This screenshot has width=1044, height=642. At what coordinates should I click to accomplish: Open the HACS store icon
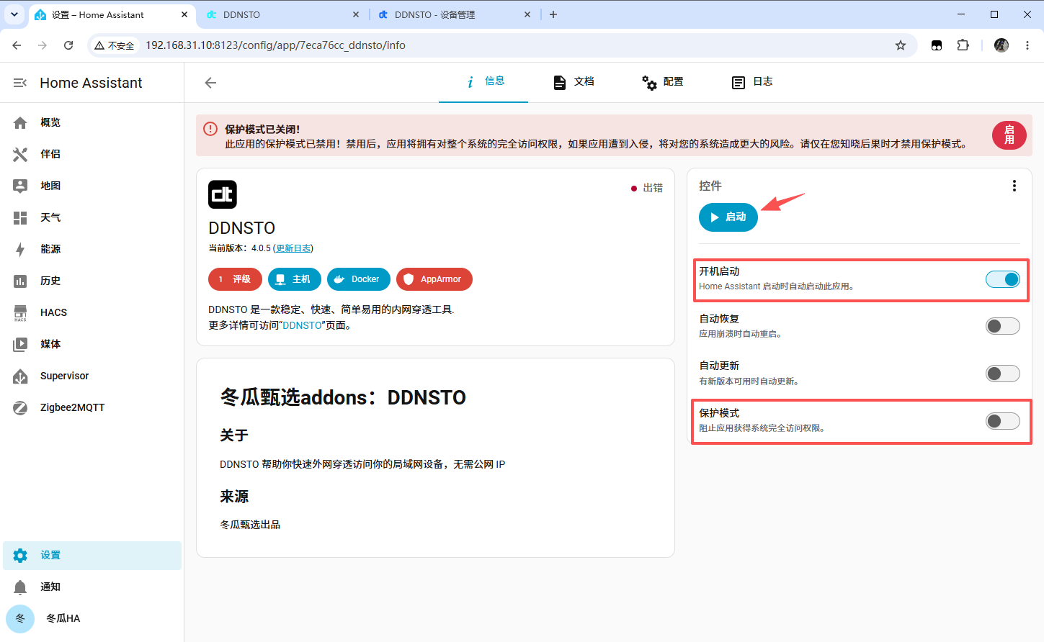[x=20, y=312]
